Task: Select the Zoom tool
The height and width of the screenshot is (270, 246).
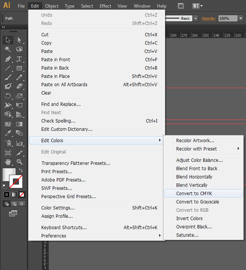Action: pyautogui.click(x=19, y=162)
